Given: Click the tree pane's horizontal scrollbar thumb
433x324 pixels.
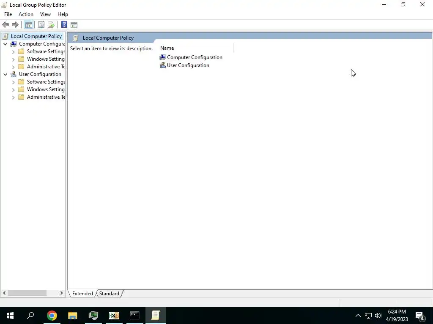Looking at the screenshot, I should pyautogui.click(x=27, y=293).
